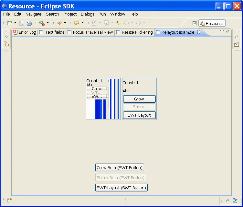This screenshot has width=243, height=207.
Task: Click the Print toolbar icon
Action: pos(29,23)
